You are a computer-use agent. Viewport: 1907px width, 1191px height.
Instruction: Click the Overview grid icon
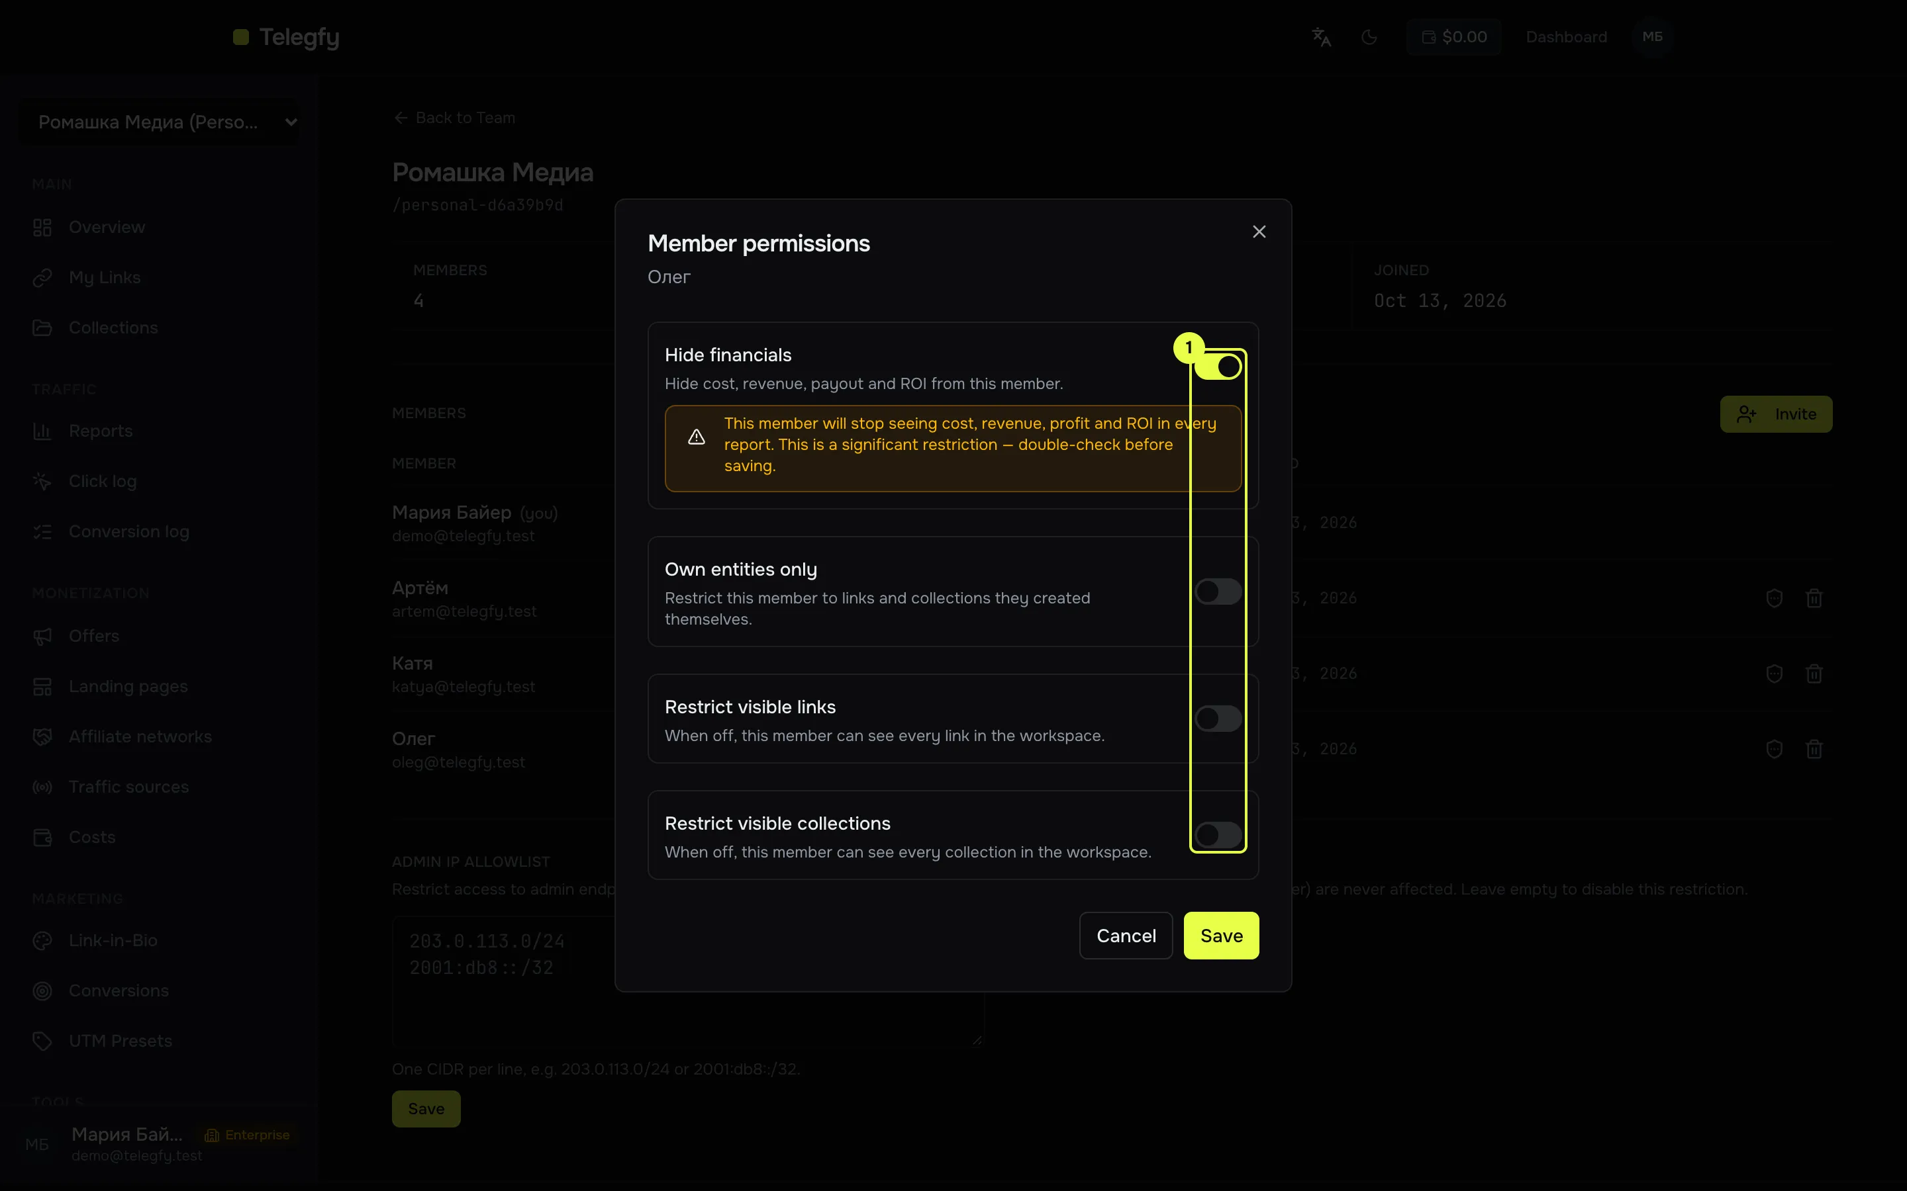[42, 228]
